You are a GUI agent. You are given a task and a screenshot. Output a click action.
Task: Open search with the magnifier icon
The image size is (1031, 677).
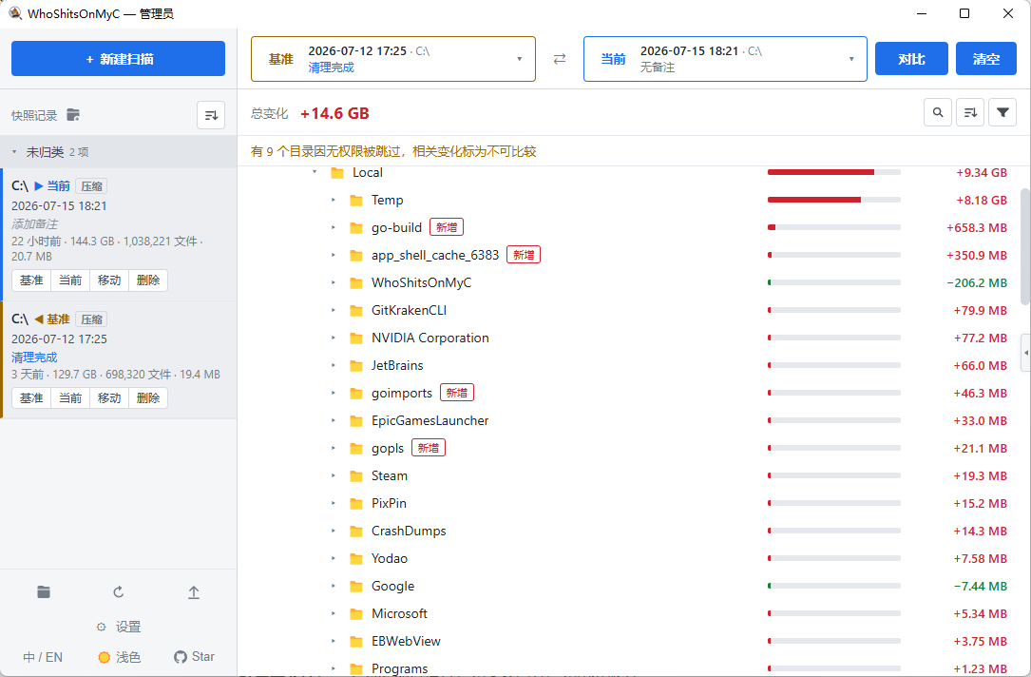938,113
